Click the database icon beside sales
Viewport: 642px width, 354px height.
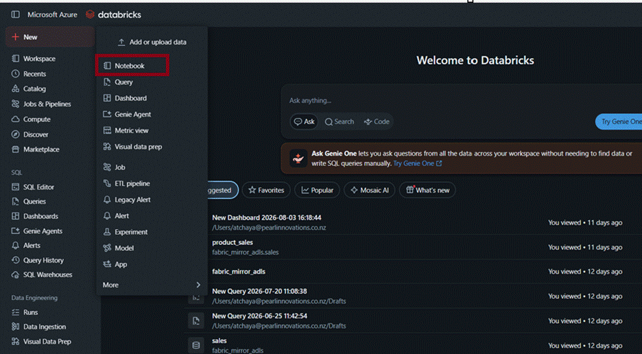click(196, 345)
